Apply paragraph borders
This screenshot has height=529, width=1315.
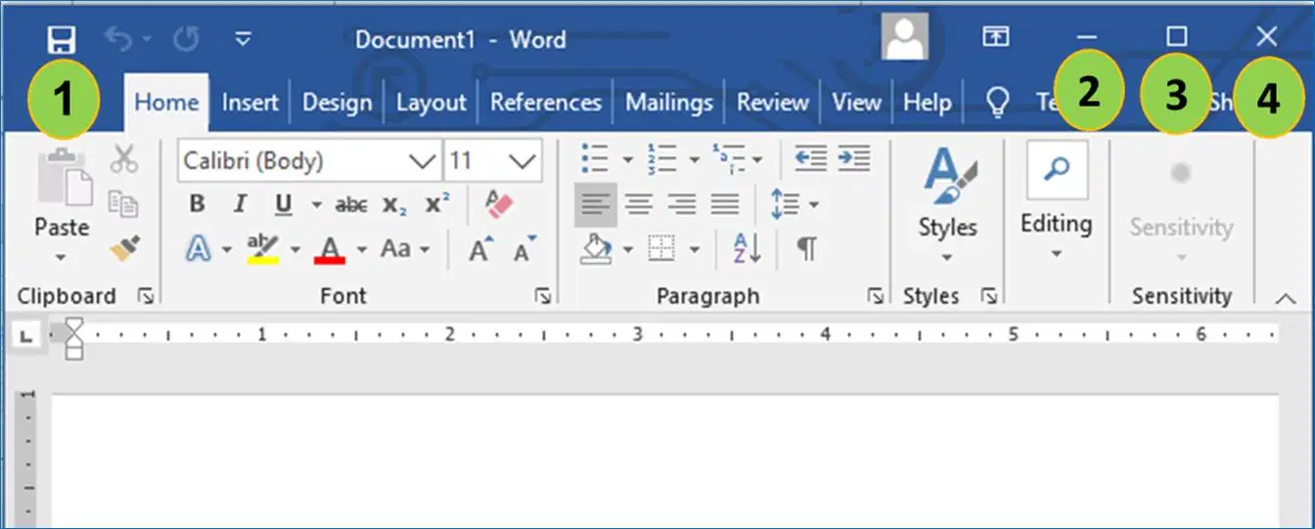662,249
